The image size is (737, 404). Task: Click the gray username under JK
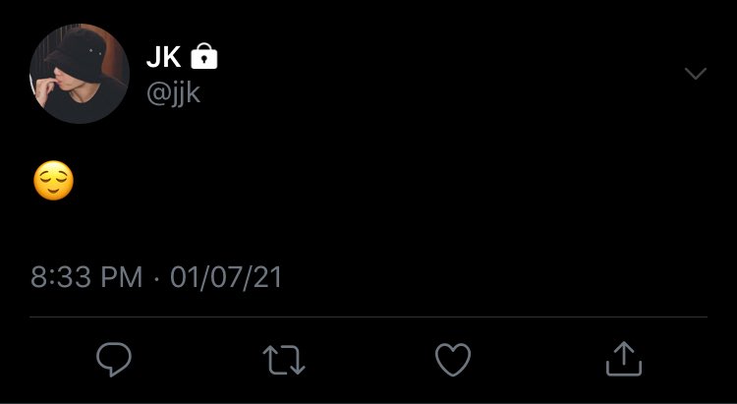coord(173,93)
